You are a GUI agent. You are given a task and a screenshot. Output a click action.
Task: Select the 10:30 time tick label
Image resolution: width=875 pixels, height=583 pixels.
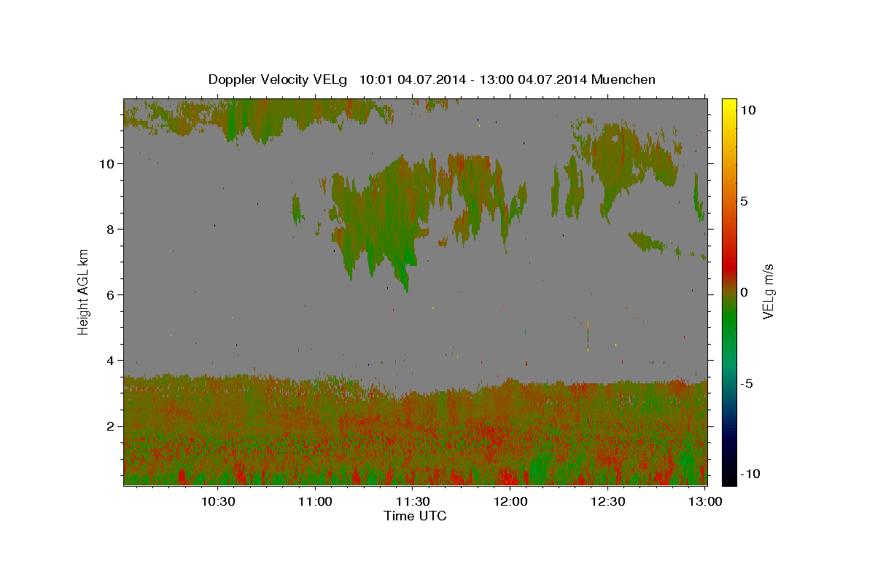click(218, 501)
